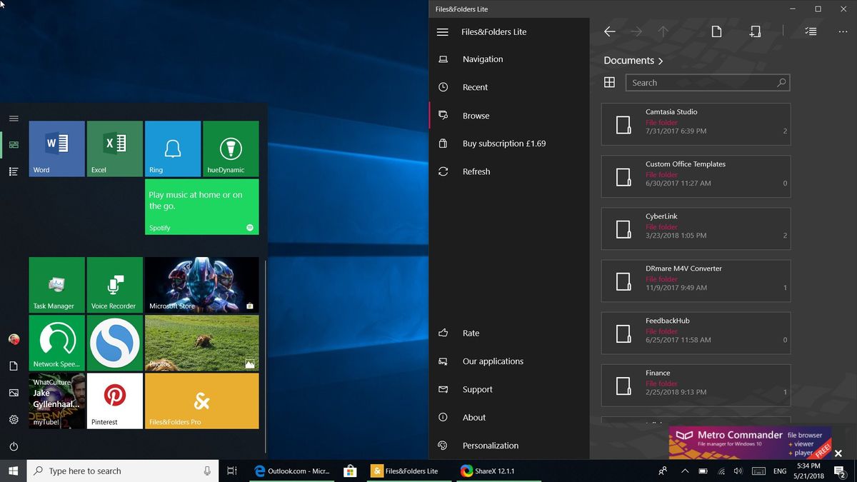
Task: Navigate up using the up arrow icon
Action: [x=663, y=31]
